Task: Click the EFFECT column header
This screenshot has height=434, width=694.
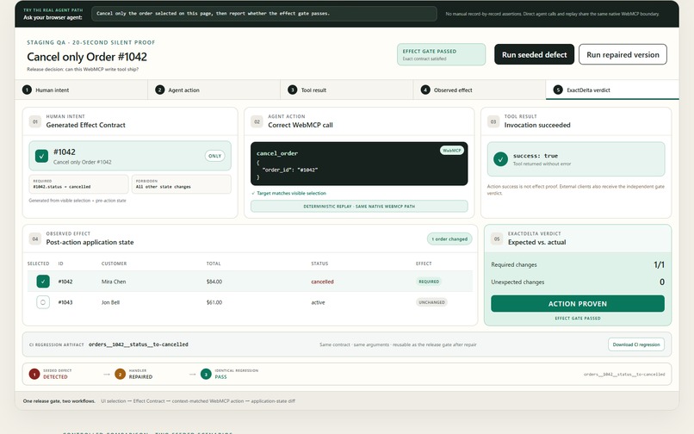Action: coord(424,263)
